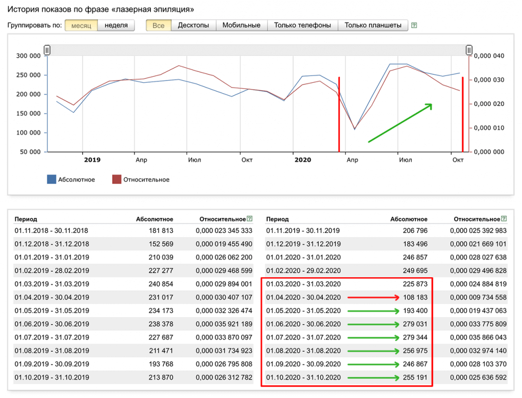Click the red Относительное legend swatch
The image size is (522, 398).
coord(117,179)
